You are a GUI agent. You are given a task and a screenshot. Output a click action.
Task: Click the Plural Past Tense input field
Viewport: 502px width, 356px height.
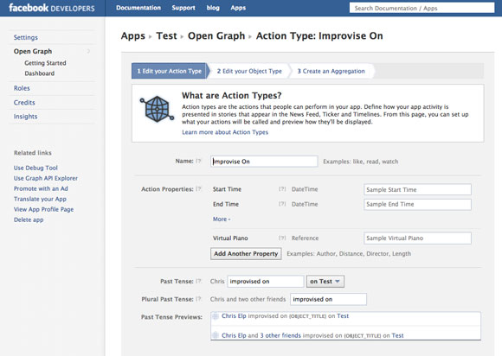coord(329,300)
